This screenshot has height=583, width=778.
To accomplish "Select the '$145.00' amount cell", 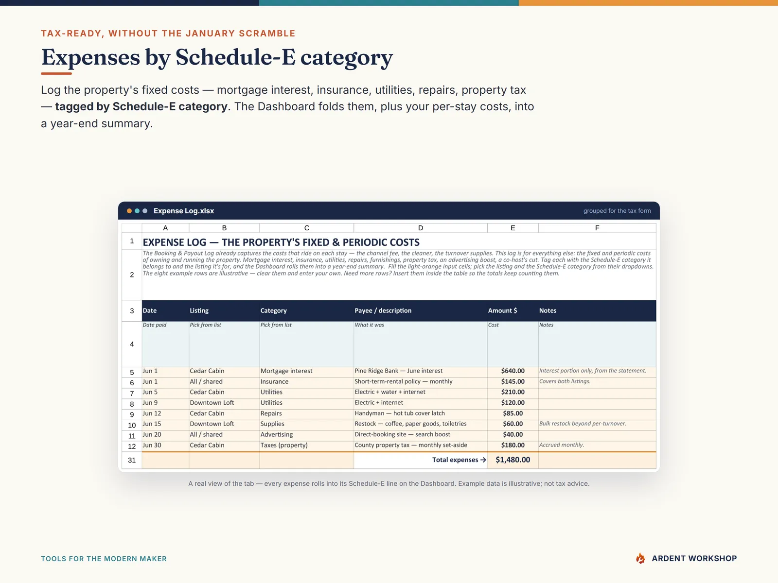I will pyautogui.click(x=513, y=382).
